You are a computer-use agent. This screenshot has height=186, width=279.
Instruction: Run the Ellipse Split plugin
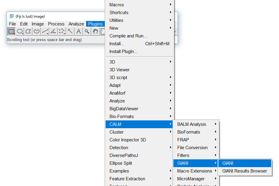click(x=139, y=163)
